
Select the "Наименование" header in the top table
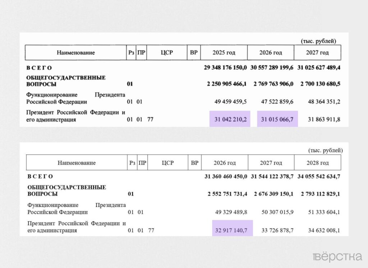75,52
